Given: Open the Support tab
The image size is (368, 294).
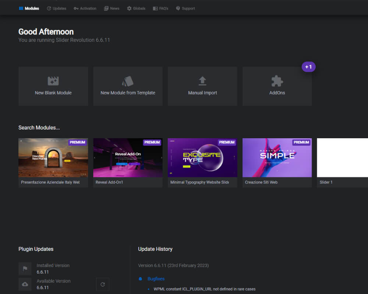Looking at the screenshot, I should (x=185, y=8).
